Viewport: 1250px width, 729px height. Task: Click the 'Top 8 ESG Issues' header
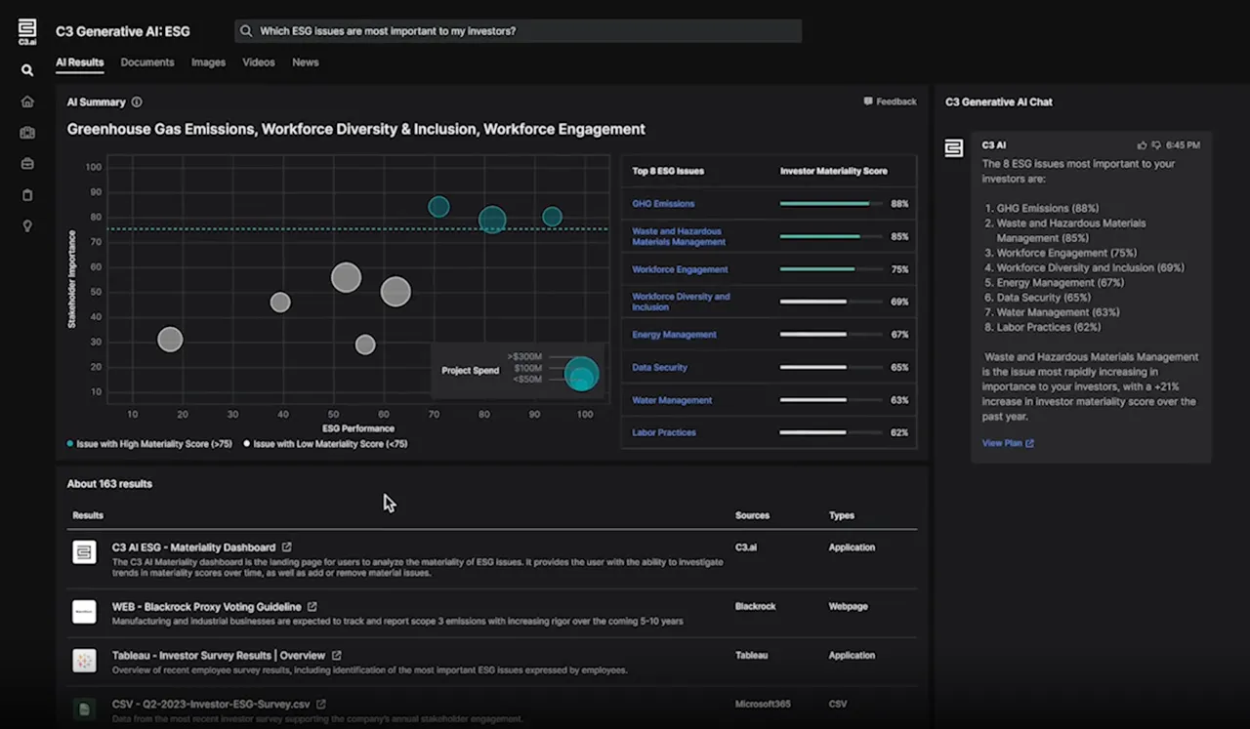pos(668,171)
